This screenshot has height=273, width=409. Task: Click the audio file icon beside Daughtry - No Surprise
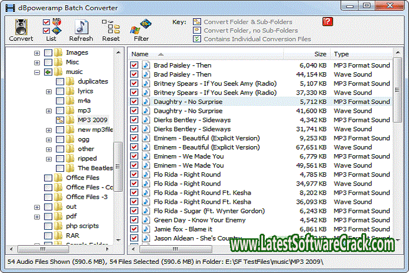pyautogui.click(x=145, y=102)
